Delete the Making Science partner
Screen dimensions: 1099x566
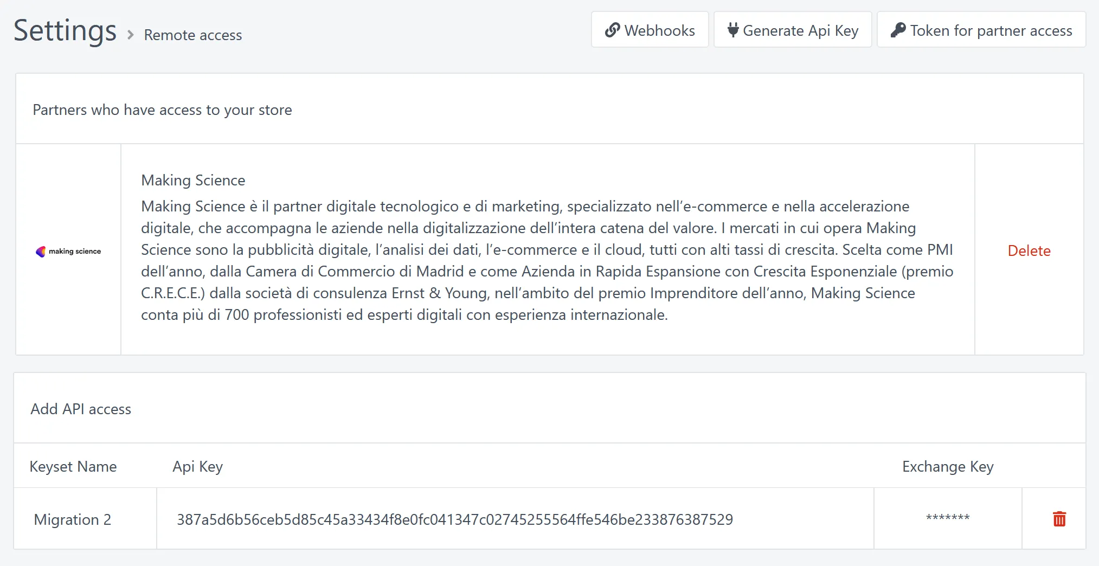tap(1029, 250)
